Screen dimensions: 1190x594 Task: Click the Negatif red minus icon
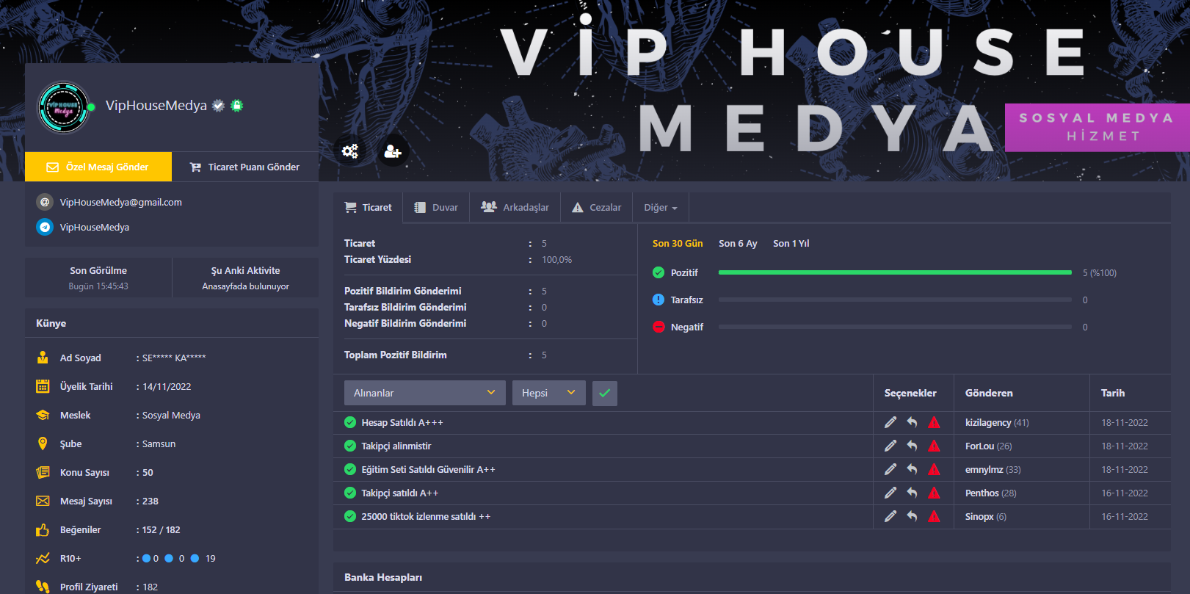659,327
